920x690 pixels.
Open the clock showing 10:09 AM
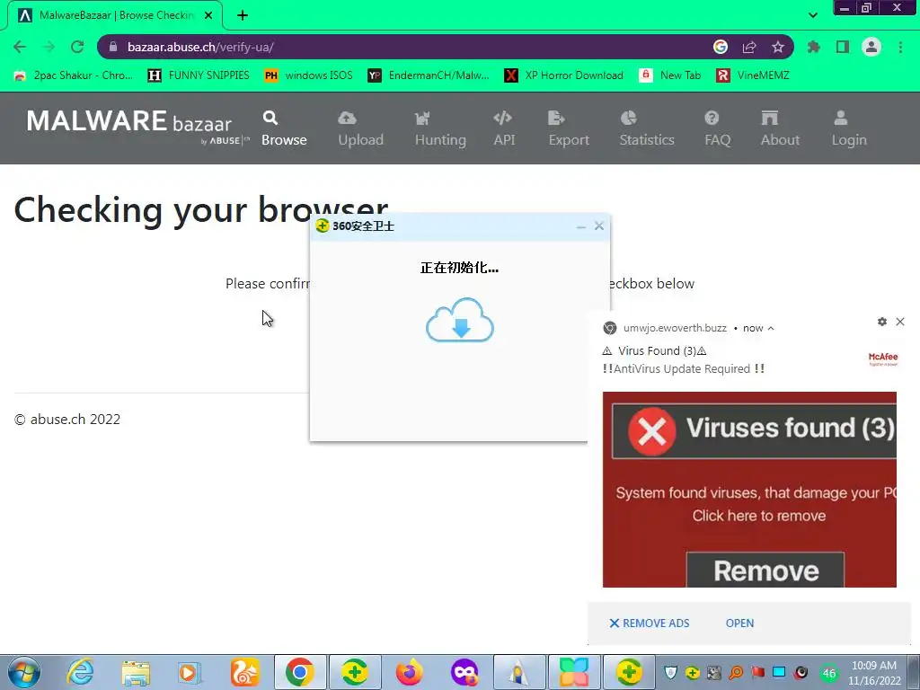pos(873,673)
